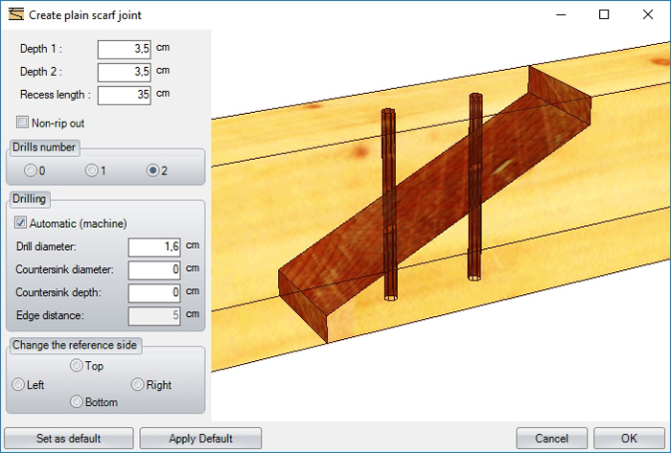Enable the Non-rip out checkbox

coord(22,123)
